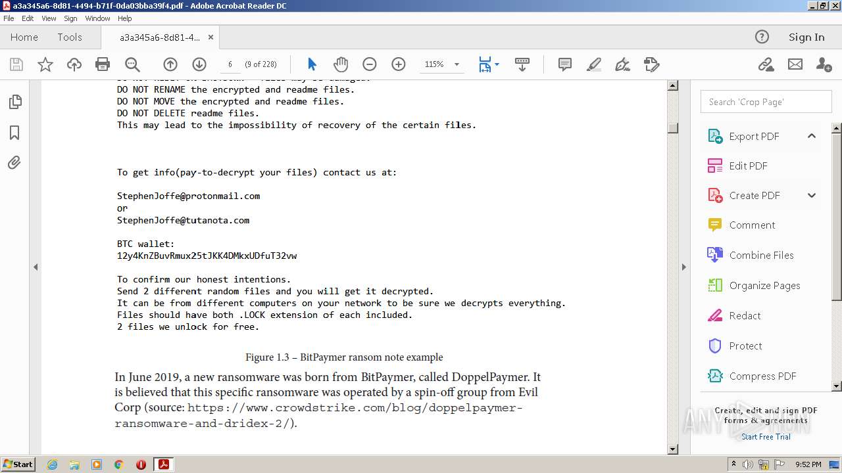Zoom in with the plus button

tap(399, 64)
